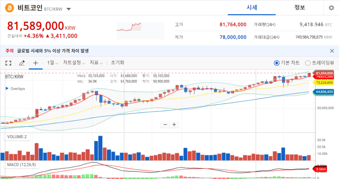Click the 30.0k volume axis label
The width and height of the screenshot is (339, 179).
pyautogui.click(x=321, y=140)
